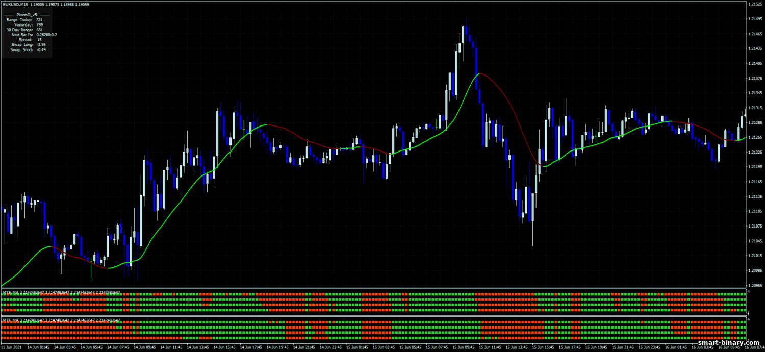Select the upper MTF MA indicator label

point(61,292)
